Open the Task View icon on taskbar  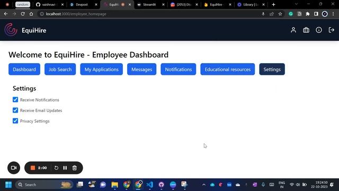click(x=80, y=185)
